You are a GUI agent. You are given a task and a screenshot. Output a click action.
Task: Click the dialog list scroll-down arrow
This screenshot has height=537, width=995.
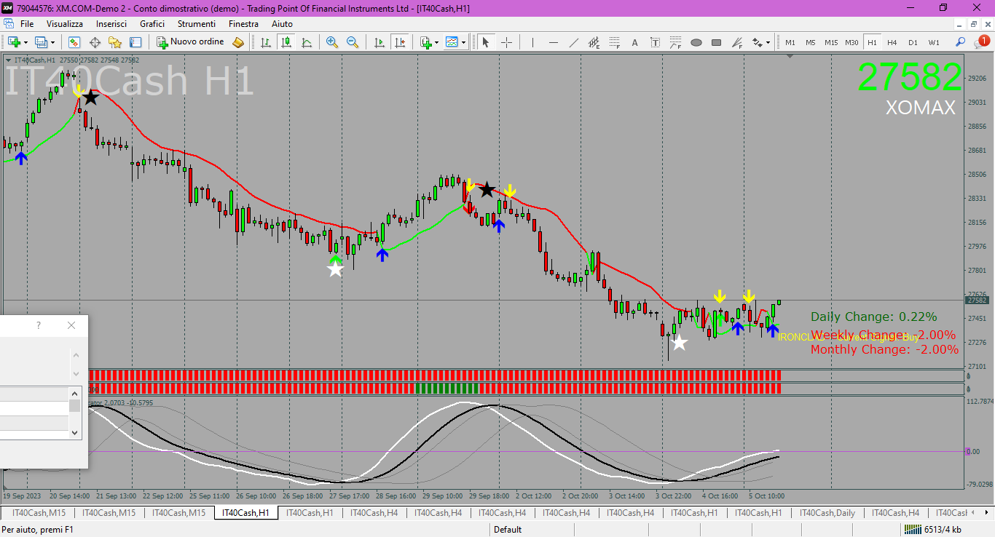click(x=76, y=432)
